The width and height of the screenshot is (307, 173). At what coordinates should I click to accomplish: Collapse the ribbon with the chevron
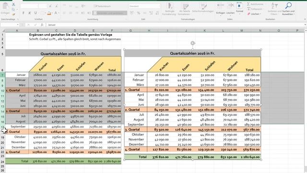(x=305, y=19)
